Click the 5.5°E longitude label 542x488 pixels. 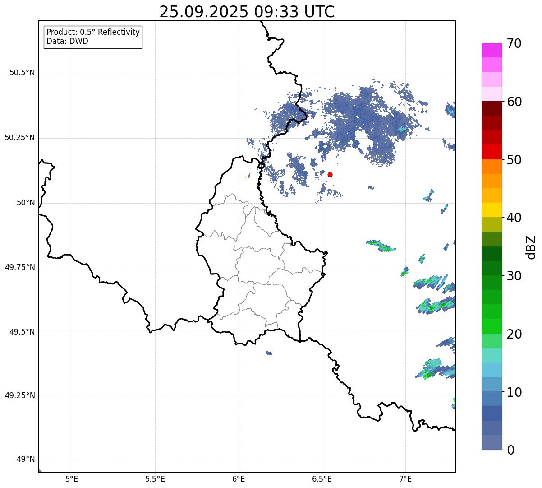[x=155, y=479]
